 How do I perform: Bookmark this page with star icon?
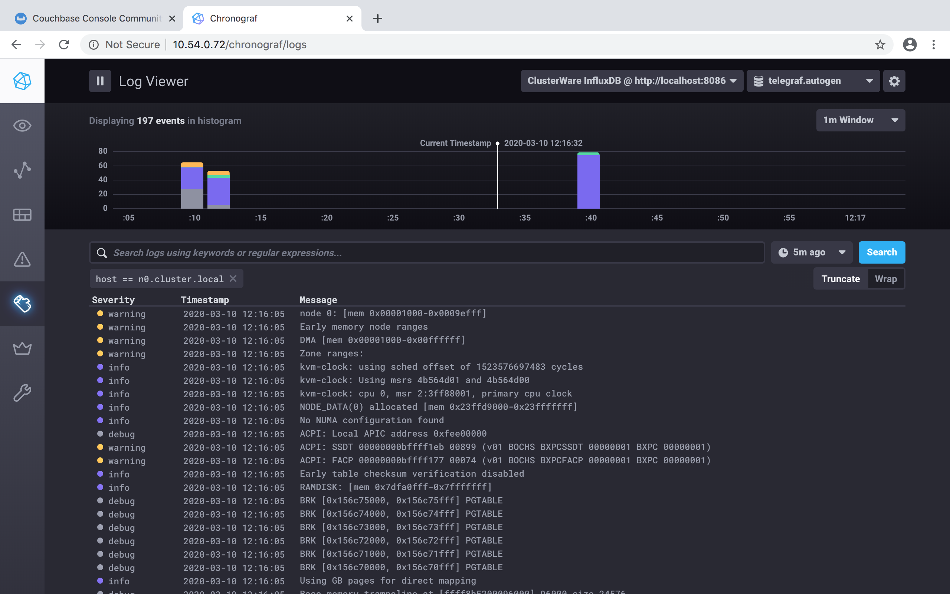point(880,45)
